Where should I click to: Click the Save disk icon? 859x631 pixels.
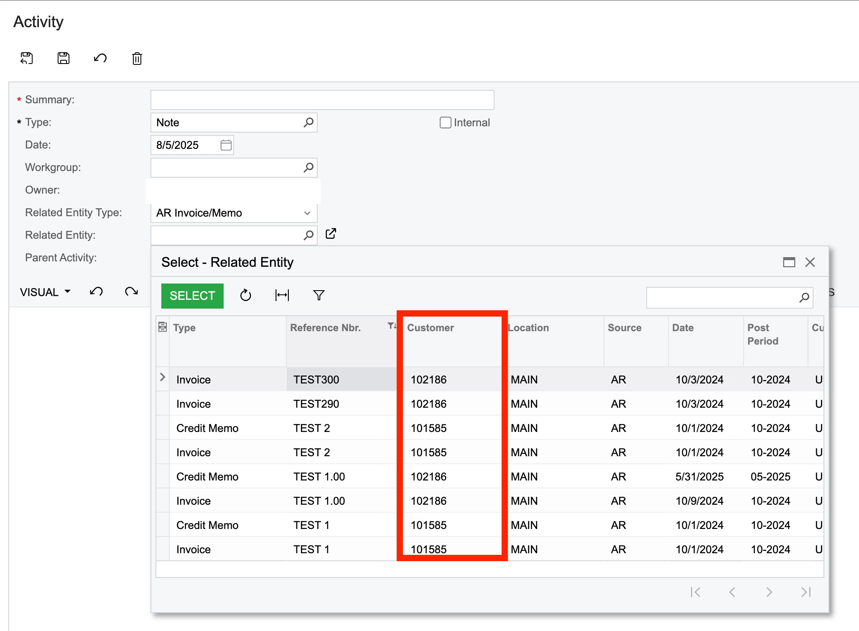pyautogui.click(x=64, y=58)
